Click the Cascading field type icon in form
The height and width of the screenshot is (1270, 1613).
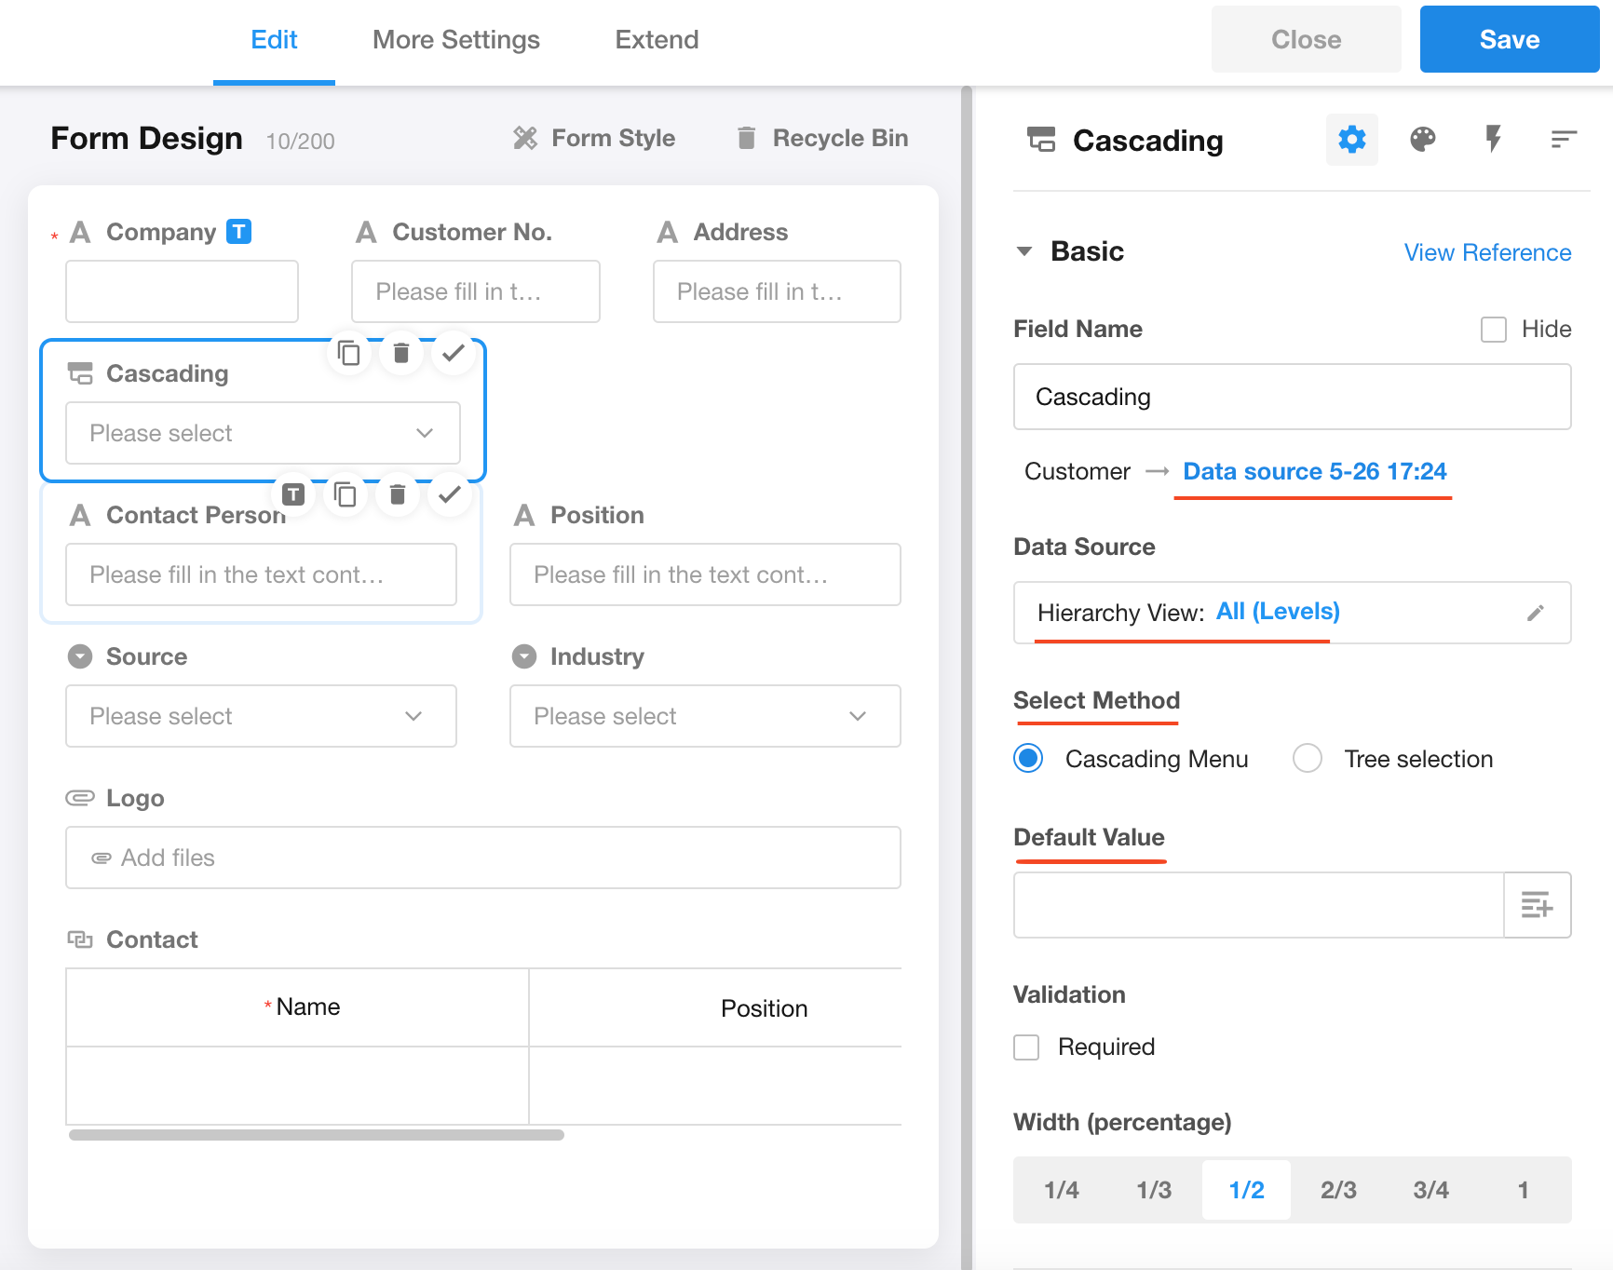click(x=80, y=373)
